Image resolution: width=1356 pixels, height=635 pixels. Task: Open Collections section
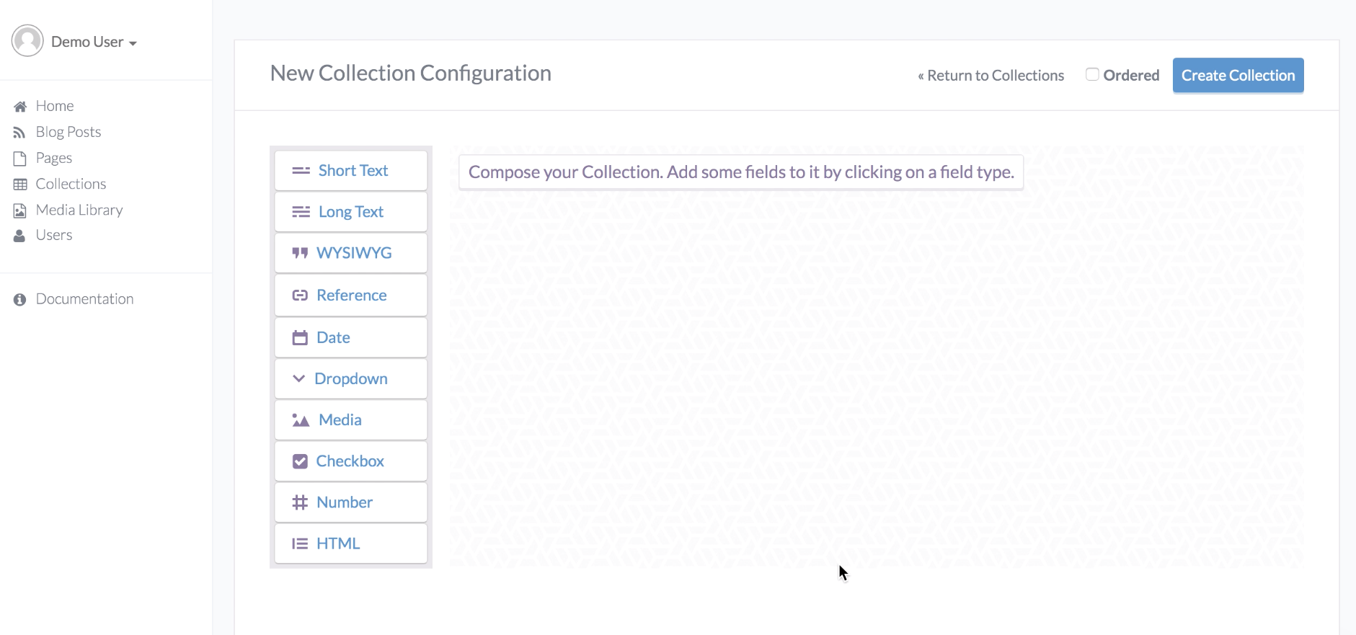[x=71, y=184]
